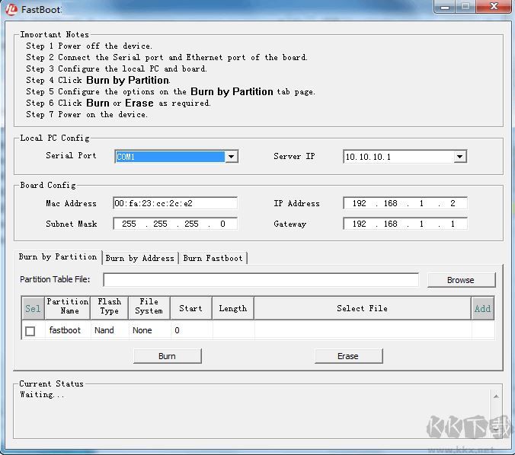The image size is (515, 455).
Task: Click the FastBoot app icon in title bar
Action: [11, 9]
